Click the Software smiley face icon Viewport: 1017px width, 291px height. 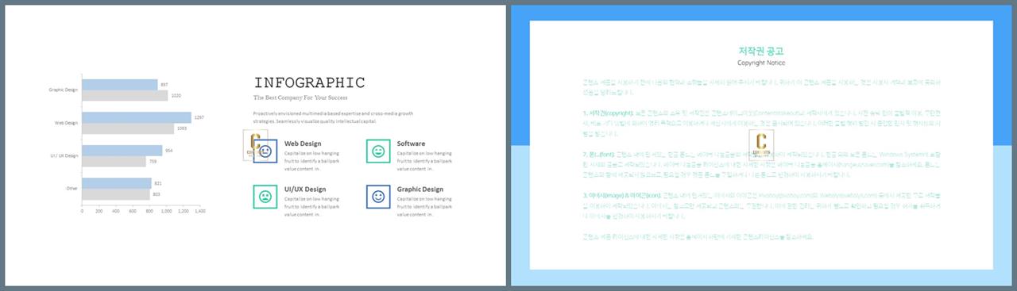pos(378,151)
